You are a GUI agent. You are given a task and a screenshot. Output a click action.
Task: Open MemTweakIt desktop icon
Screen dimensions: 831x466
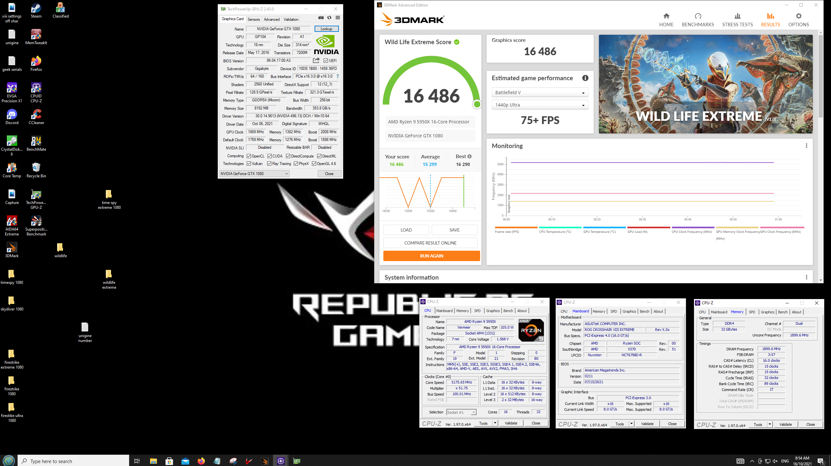(x=36, y=37)
